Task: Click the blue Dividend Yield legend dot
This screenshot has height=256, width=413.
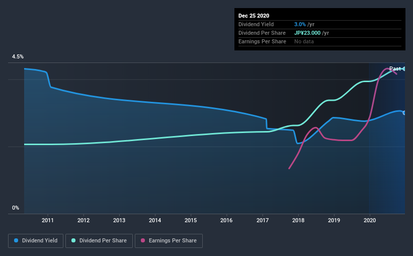Action: 16,240
